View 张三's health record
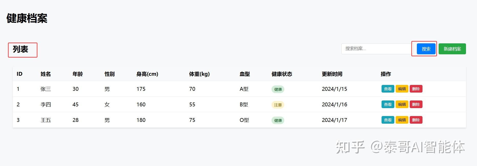Screen dimensions: 477x166 (x=388, y=89)
